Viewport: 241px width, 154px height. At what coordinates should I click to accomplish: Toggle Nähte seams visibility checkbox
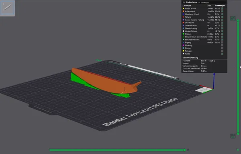point(222,54)
